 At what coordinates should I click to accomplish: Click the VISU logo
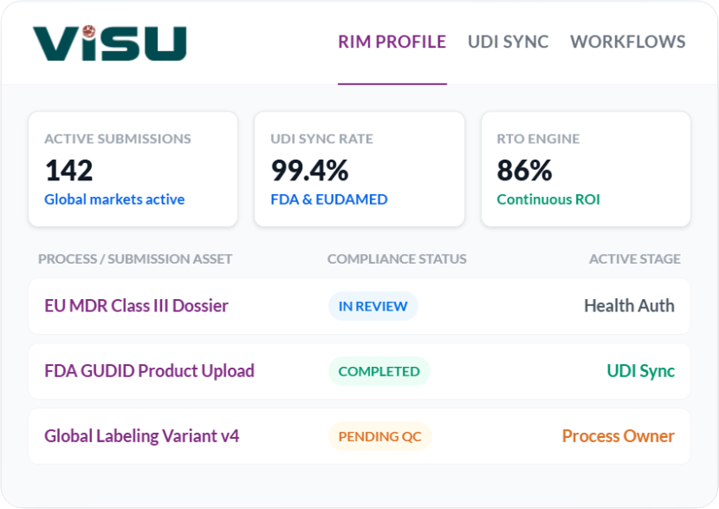click(110, 42)
